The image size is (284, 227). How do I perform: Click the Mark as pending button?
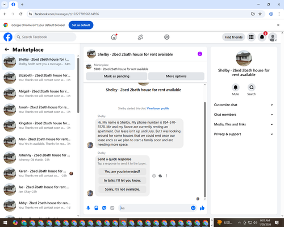pos(116,76)
